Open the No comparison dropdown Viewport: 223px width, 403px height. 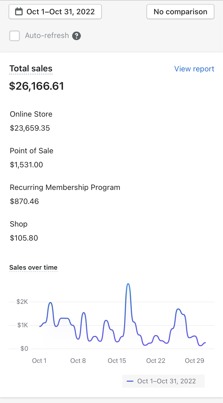point(180,12)
